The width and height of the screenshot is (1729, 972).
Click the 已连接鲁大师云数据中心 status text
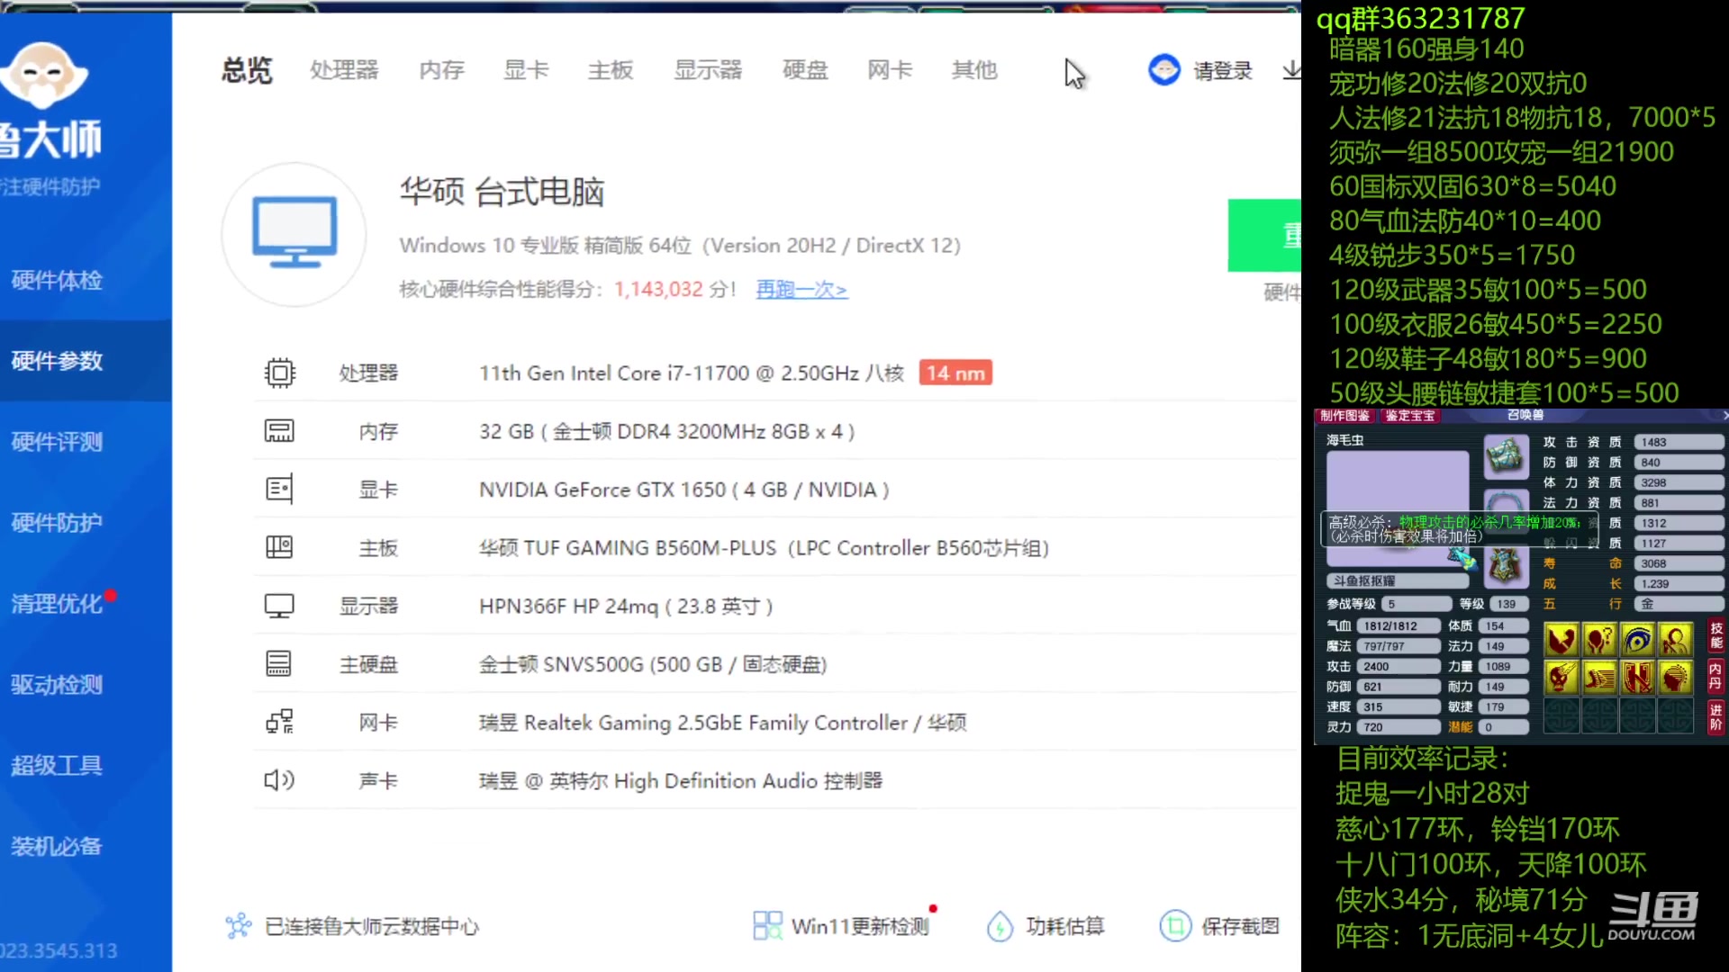click(x=372, y=927)
